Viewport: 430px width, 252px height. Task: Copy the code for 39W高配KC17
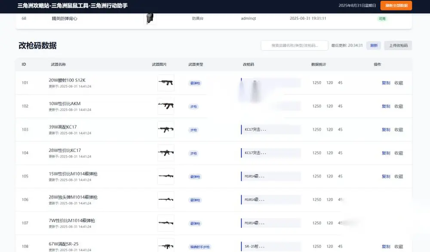(x=386, y=130)
